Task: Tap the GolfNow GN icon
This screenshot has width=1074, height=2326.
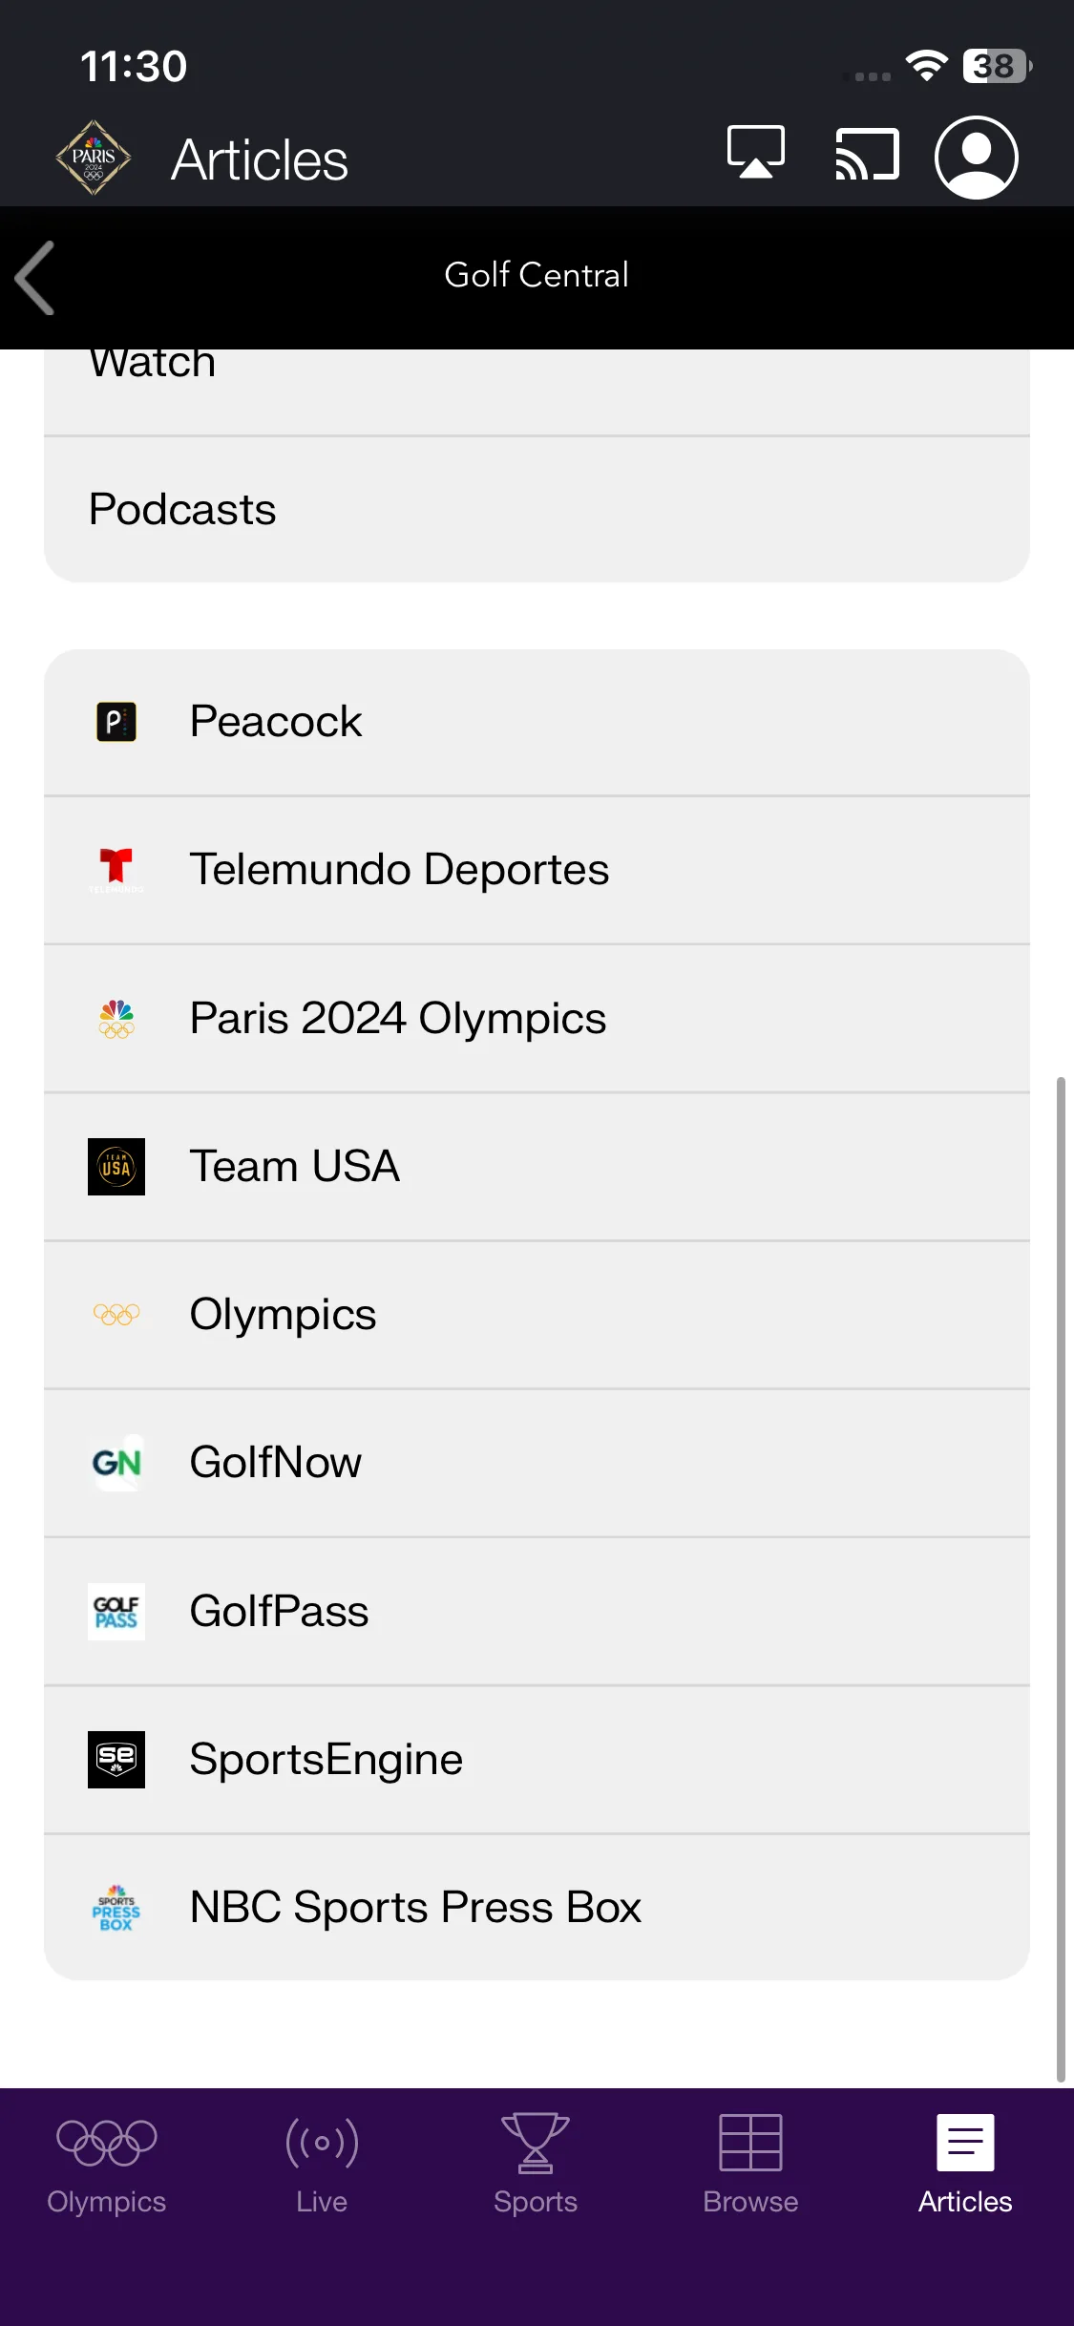Action: click(116, 1463)
